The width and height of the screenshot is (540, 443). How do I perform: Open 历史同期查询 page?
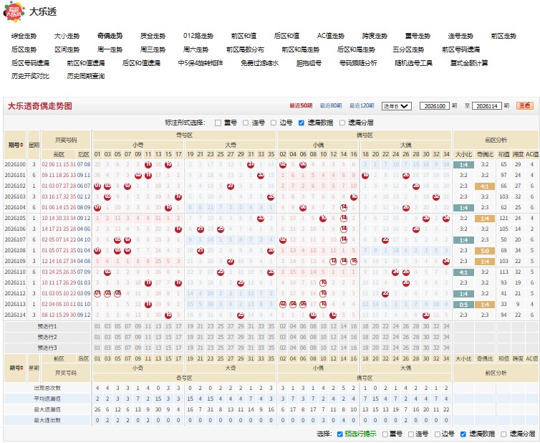point(86,76)
